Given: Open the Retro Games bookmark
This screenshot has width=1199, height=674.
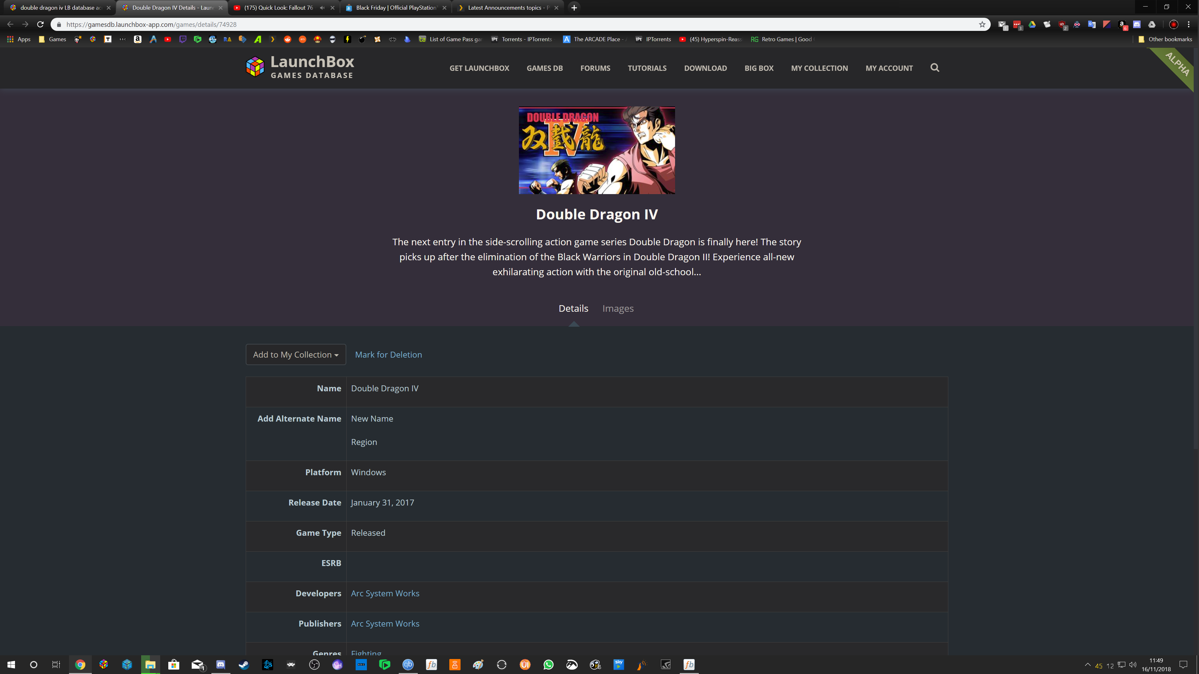Looking at the screenshot, I should point(782,40).
